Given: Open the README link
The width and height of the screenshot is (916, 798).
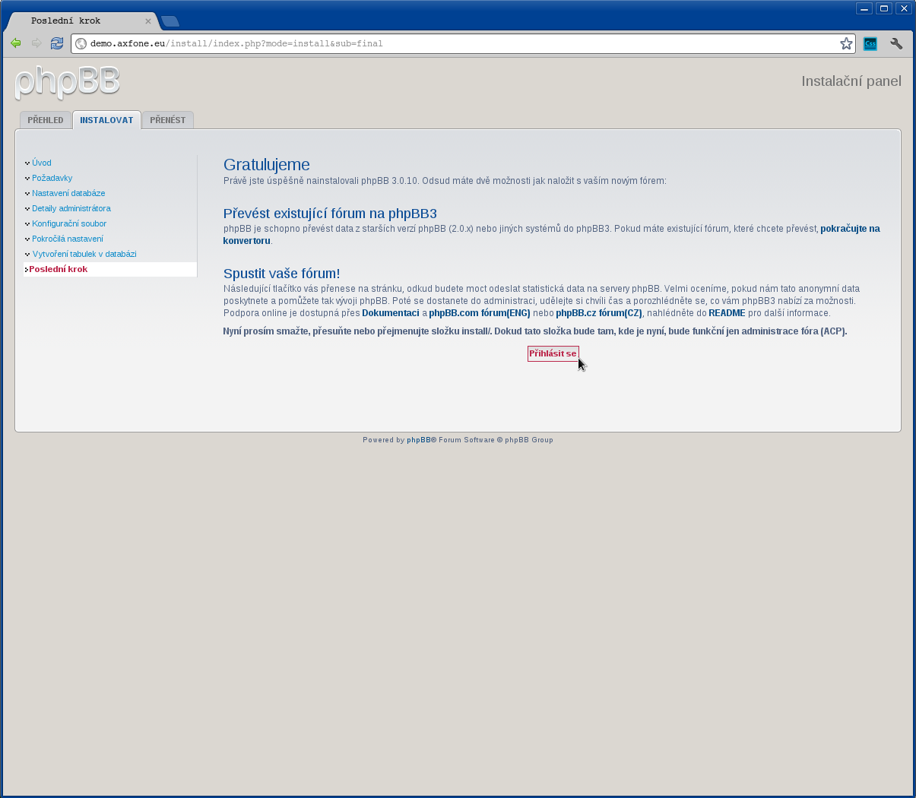Looking at the screenshot, I should point(727,312).
